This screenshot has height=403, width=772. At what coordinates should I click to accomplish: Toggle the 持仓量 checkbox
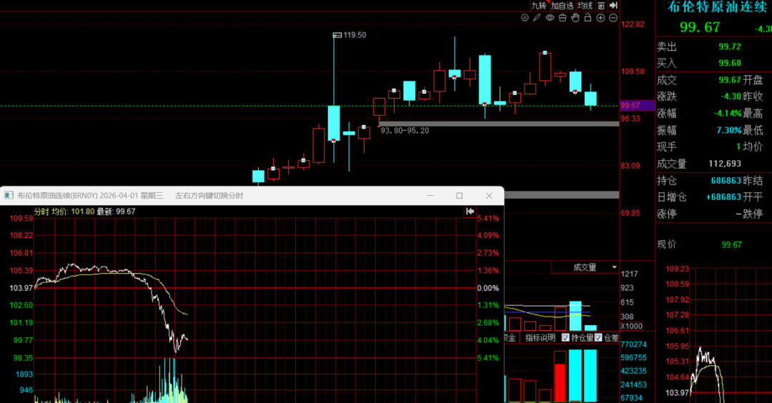[x=565, y=337]
